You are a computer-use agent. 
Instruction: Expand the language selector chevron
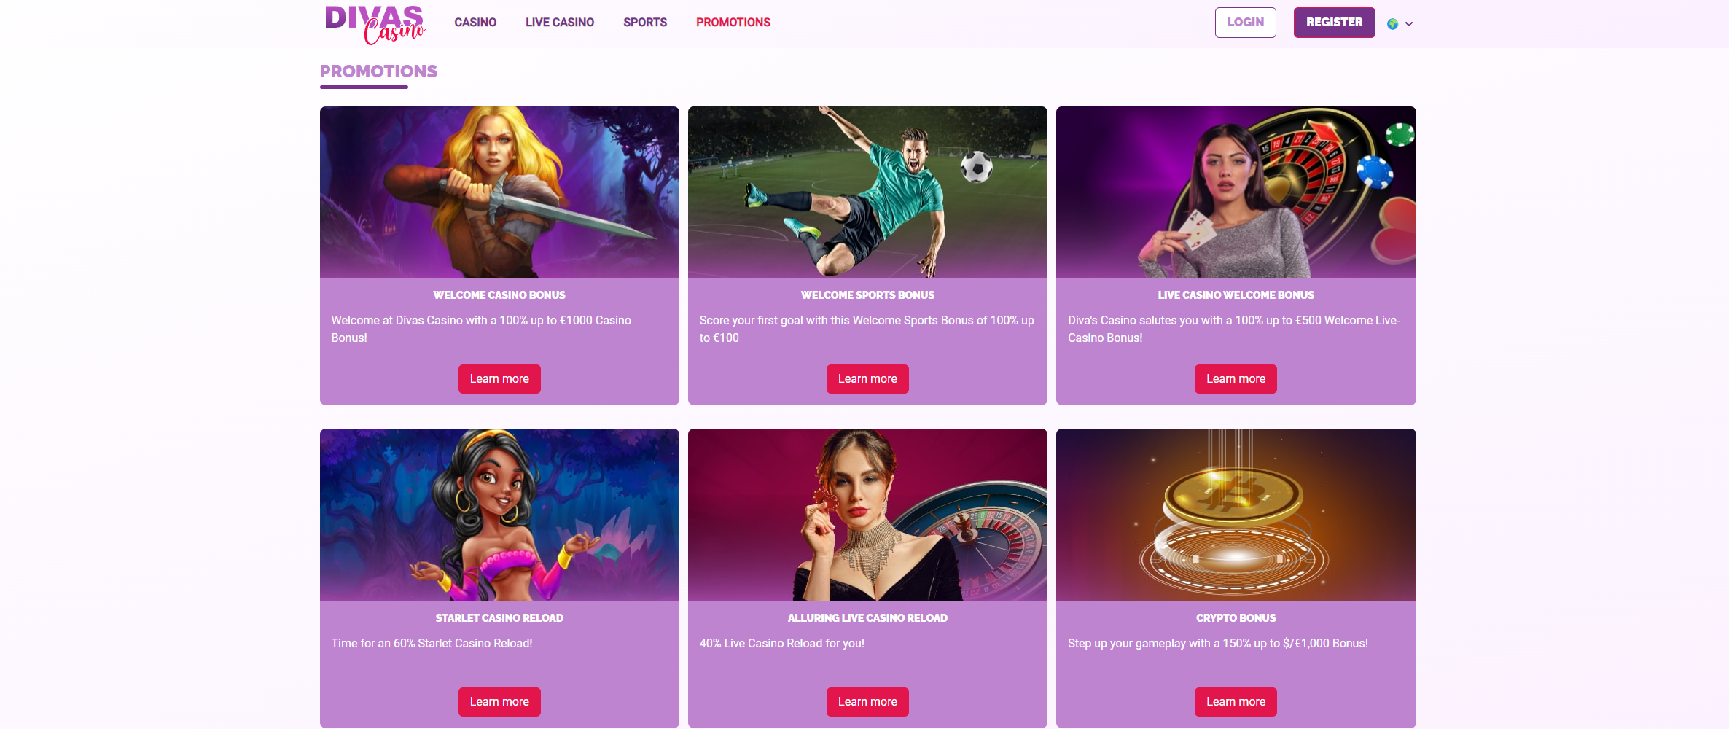(1409, 24)
